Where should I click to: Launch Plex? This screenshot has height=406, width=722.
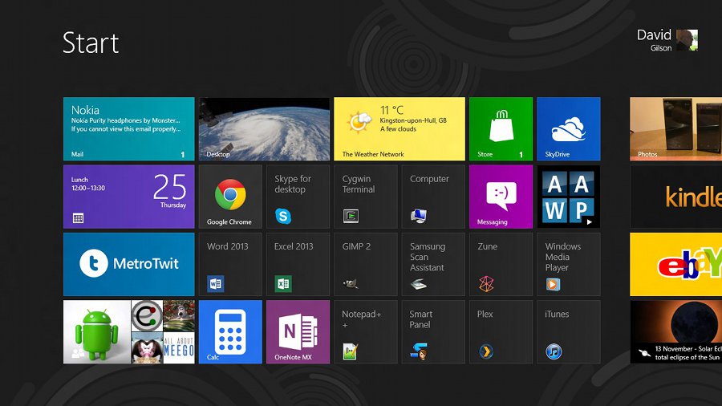tap(501, 332)
